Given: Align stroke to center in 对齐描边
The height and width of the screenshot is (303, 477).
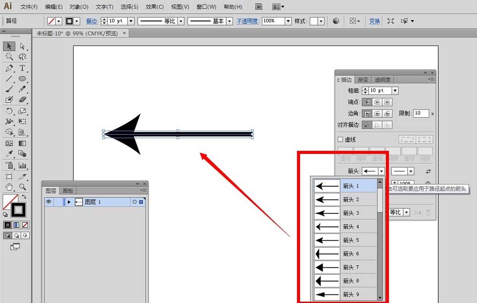Looking at the screenshot, I should (x=367, y=125).
